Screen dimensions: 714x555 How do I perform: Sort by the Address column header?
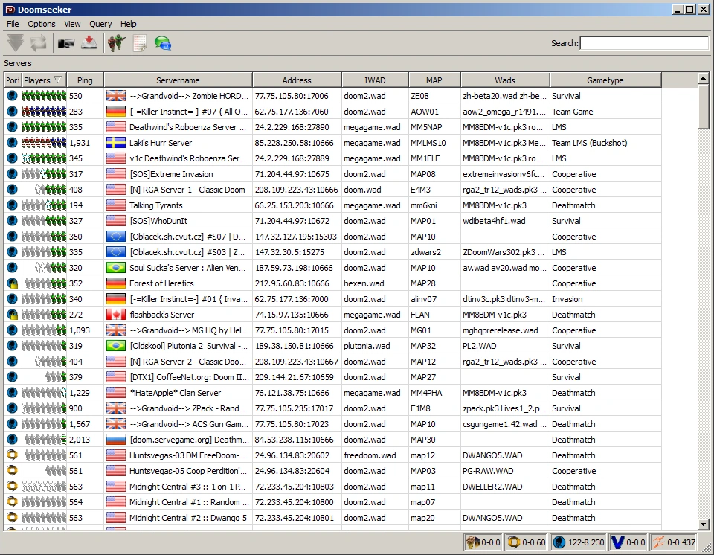point(297,80)
